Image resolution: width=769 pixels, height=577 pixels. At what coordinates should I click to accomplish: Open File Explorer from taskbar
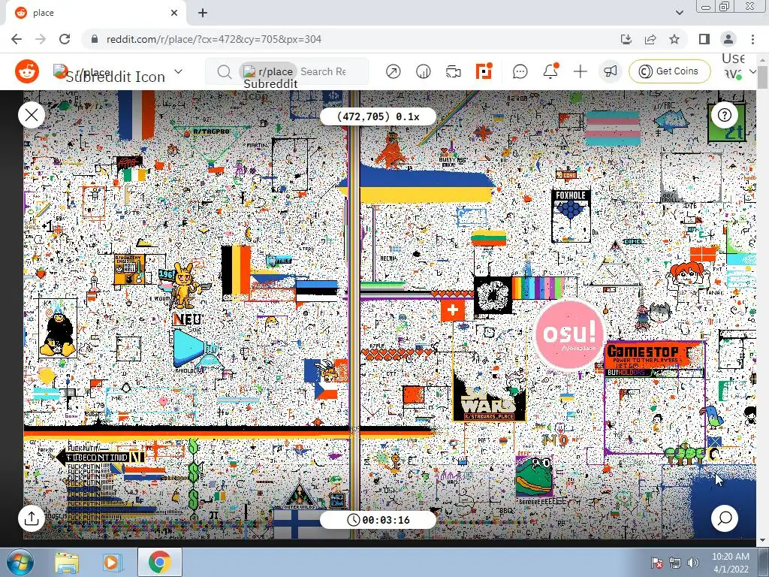67,563
